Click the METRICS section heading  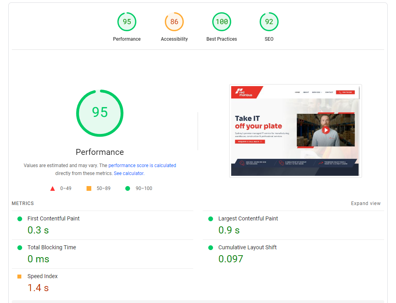[23, 203]
